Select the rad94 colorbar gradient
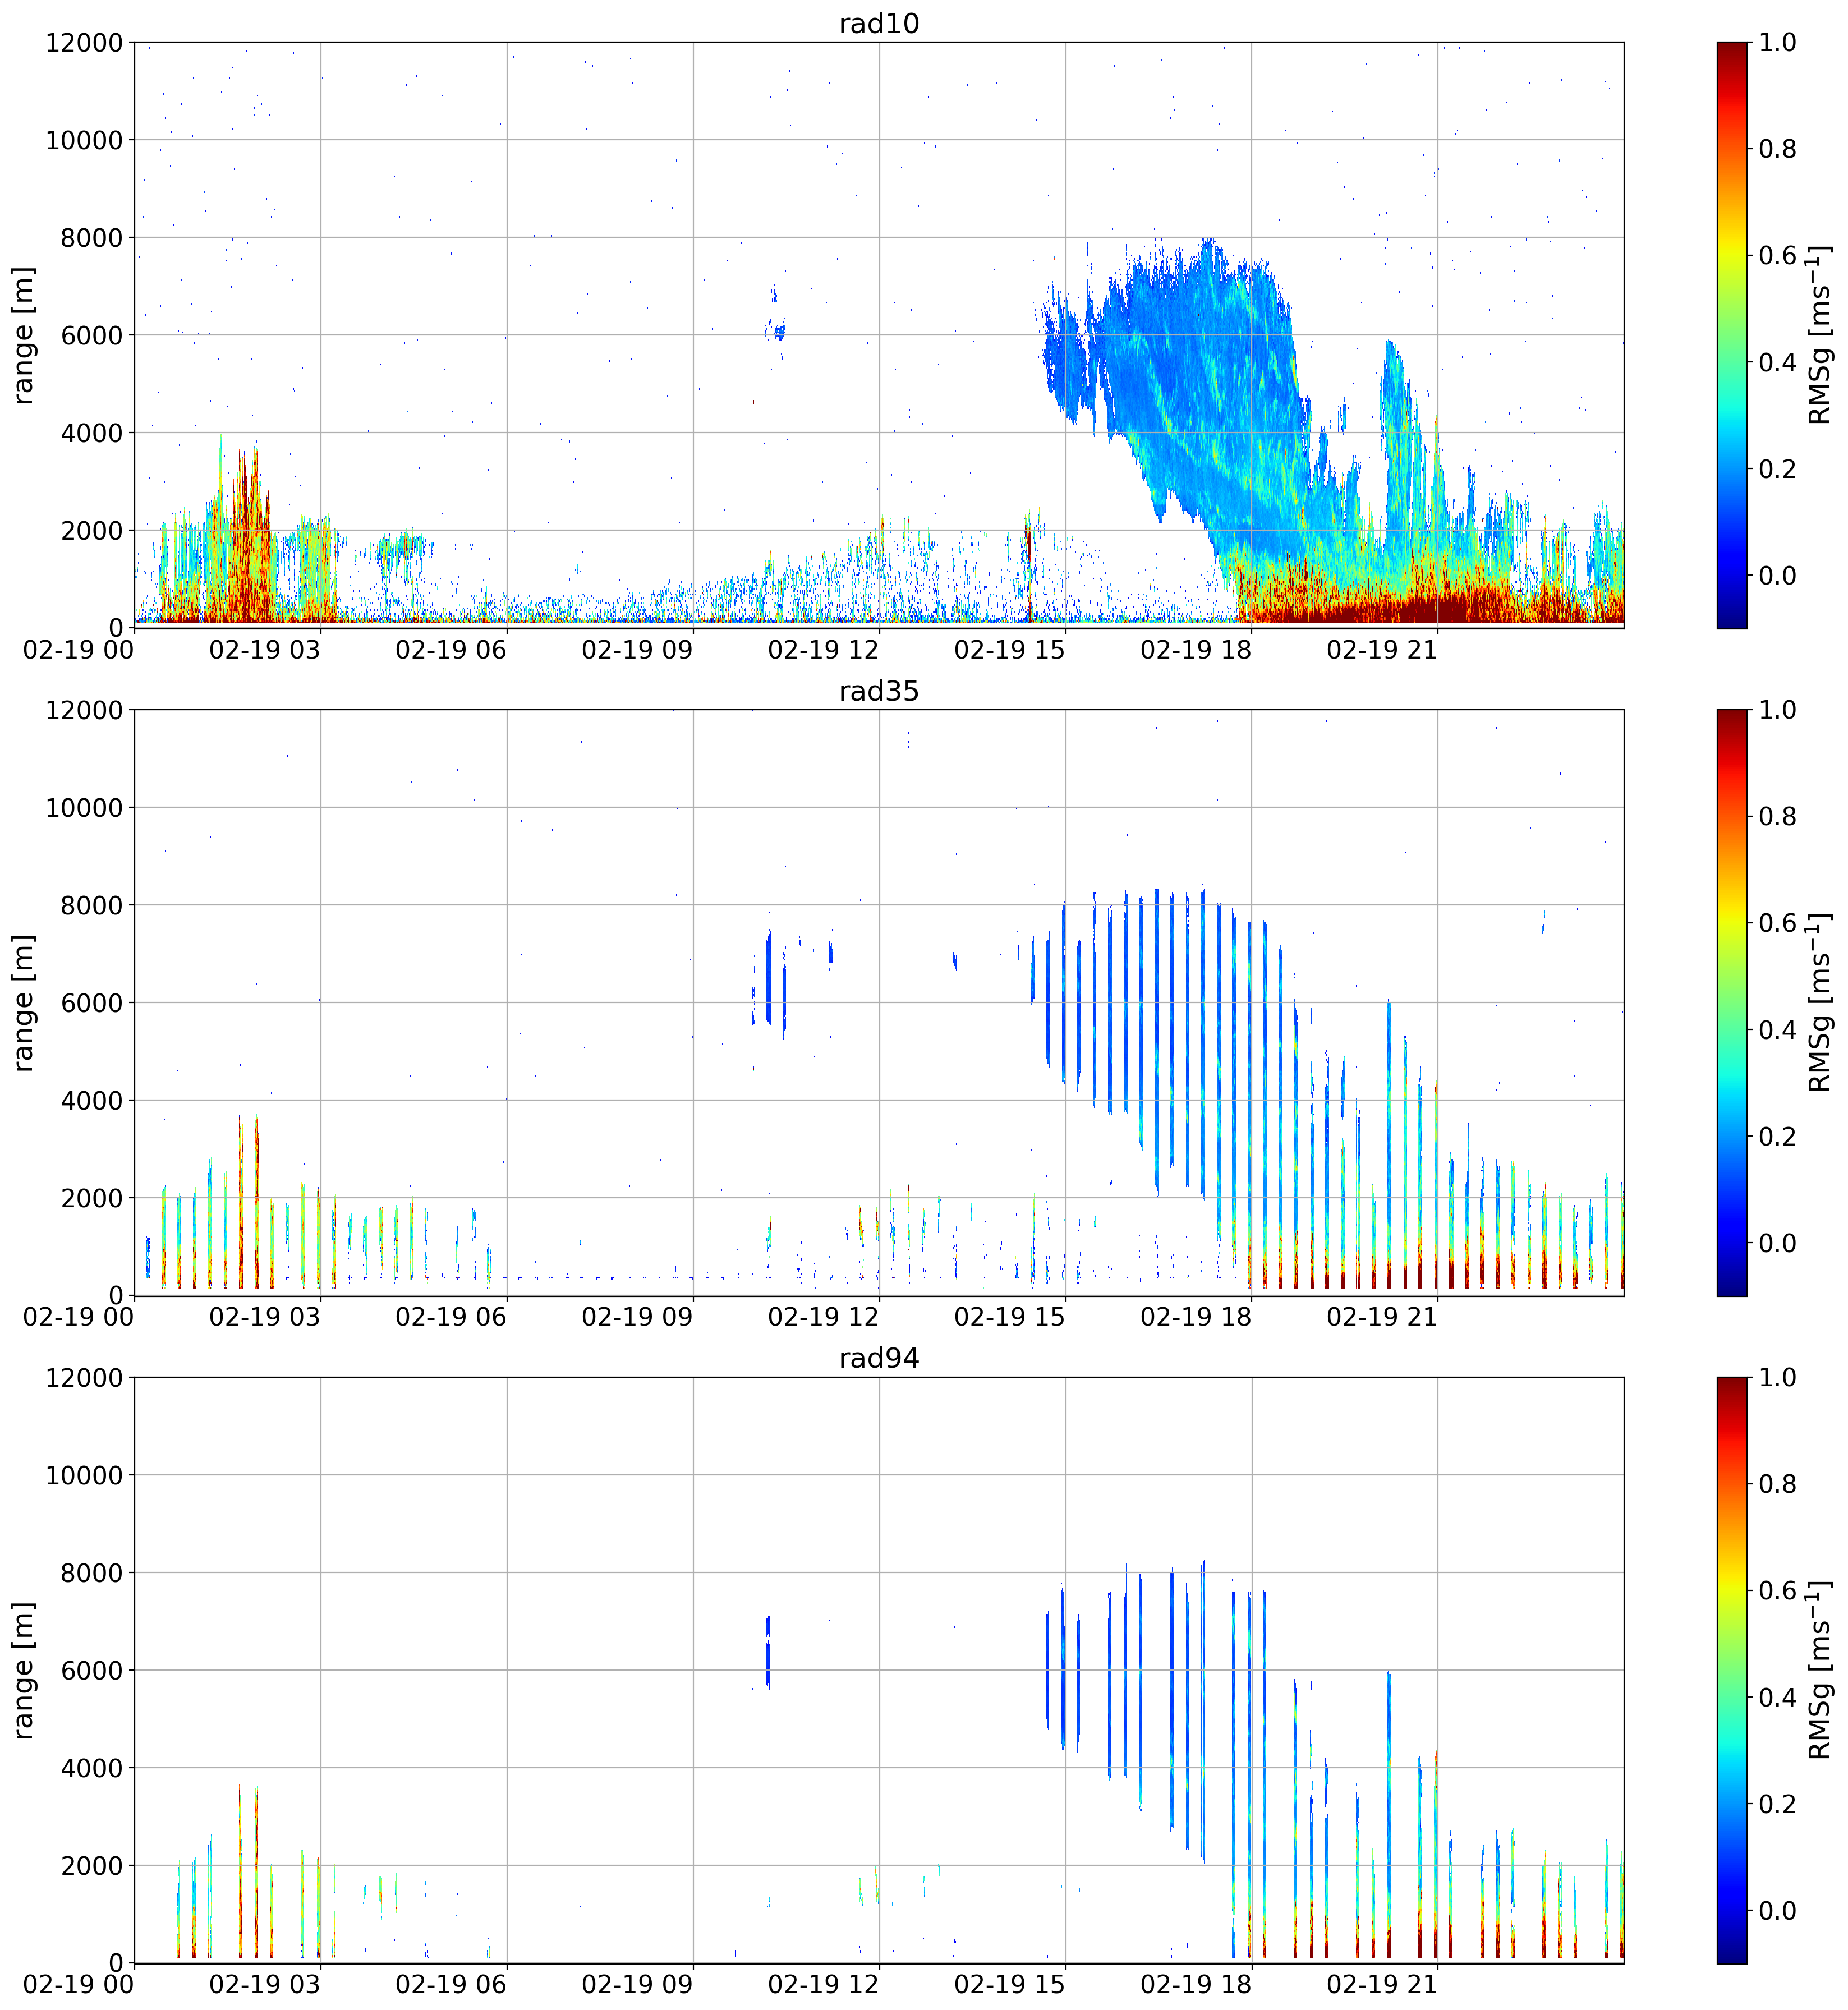This screenshot has height=2010, width=1848. pyautogui.click(x=1732, y=1670)
